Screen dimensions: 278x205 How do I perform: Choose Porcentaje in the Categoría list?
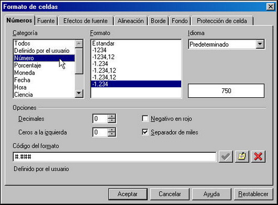(x=44, y=66)
